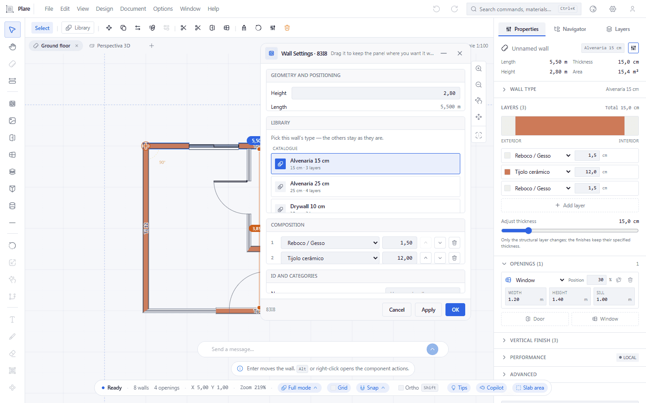Activate the hand pan tool
The image size is (646, 403).
coord(13,47)
